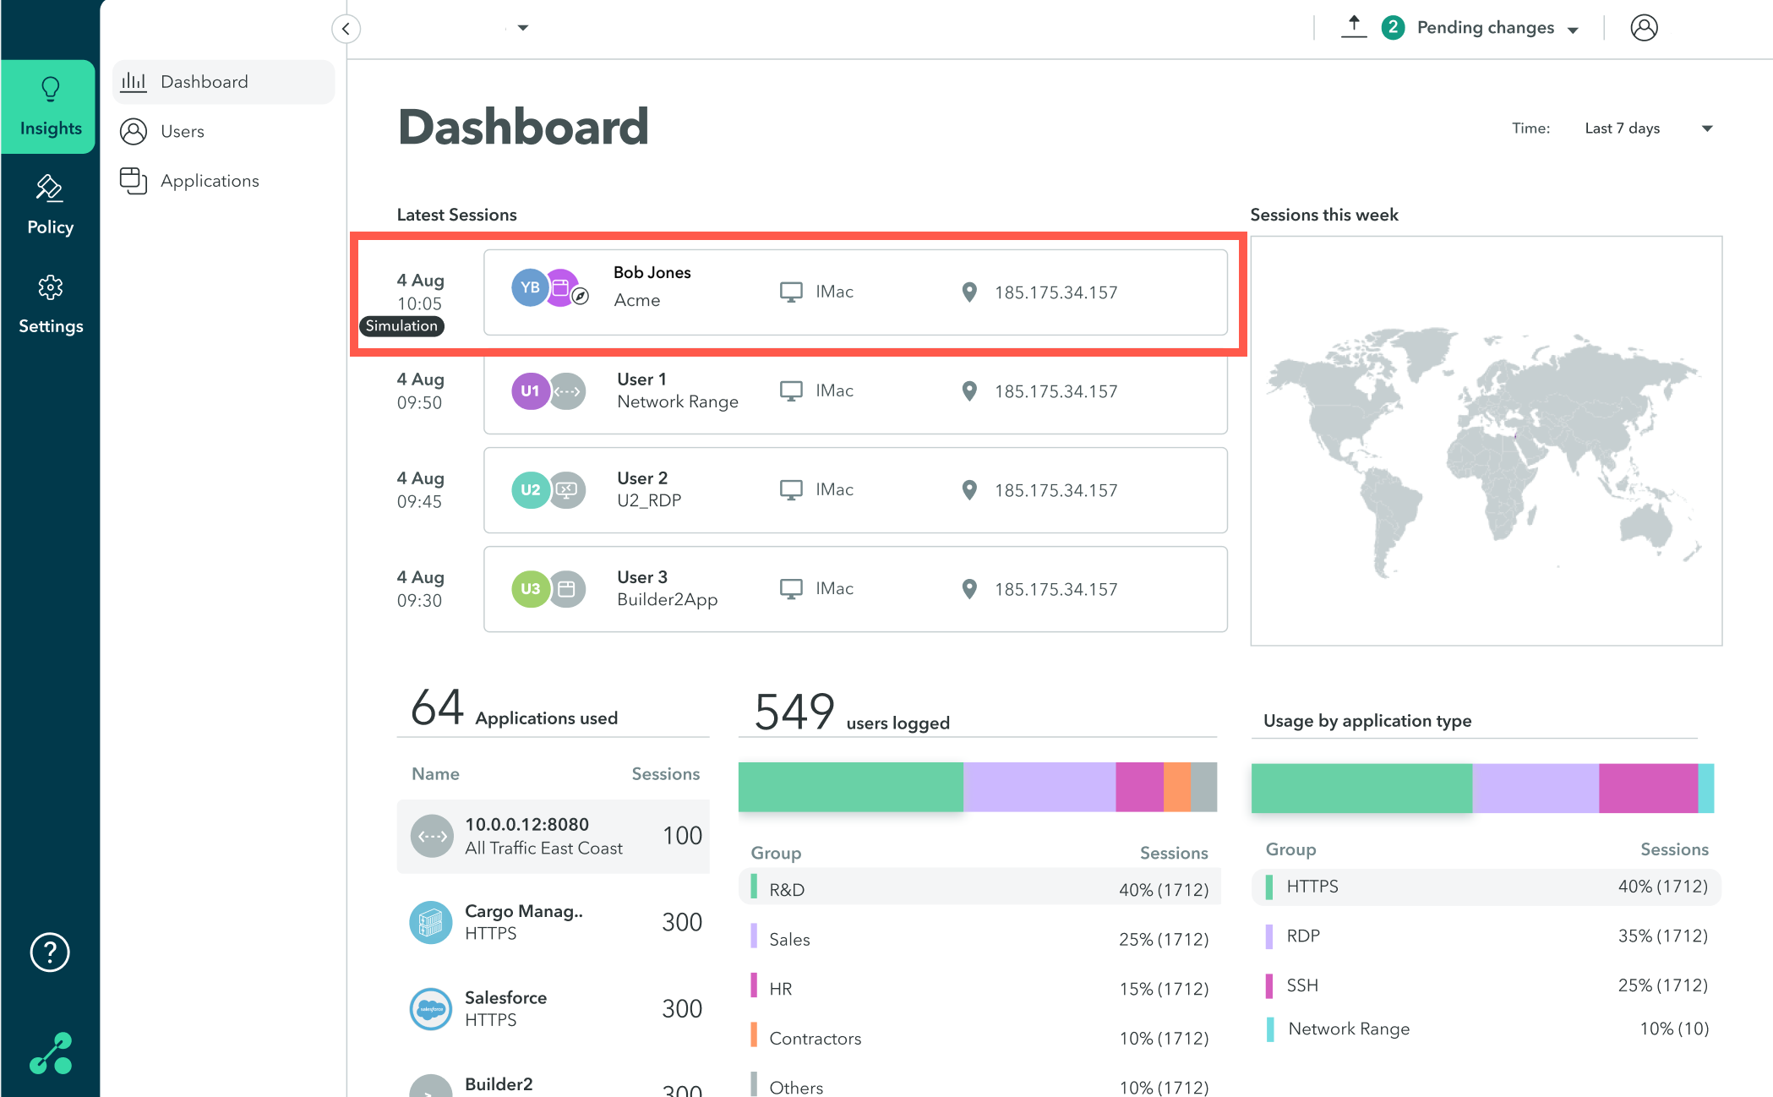Click the IP address in Bob Jones row

[x=1056, y=292]
